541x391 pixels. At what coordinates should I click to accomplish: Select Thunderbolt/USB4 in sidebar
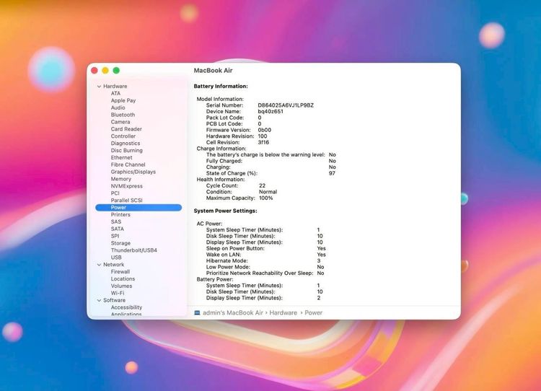point(134,250)
